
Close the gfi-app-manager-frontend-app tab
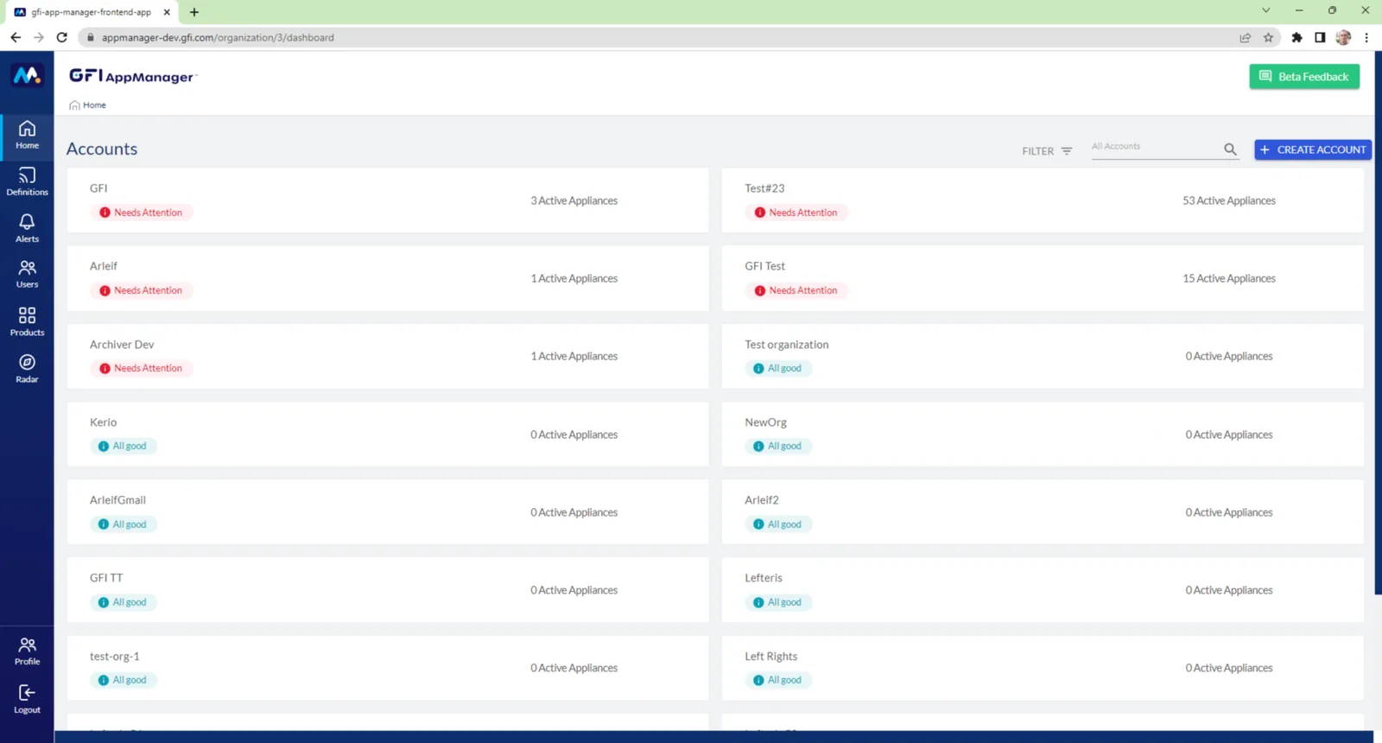click(x=167, y=12)
